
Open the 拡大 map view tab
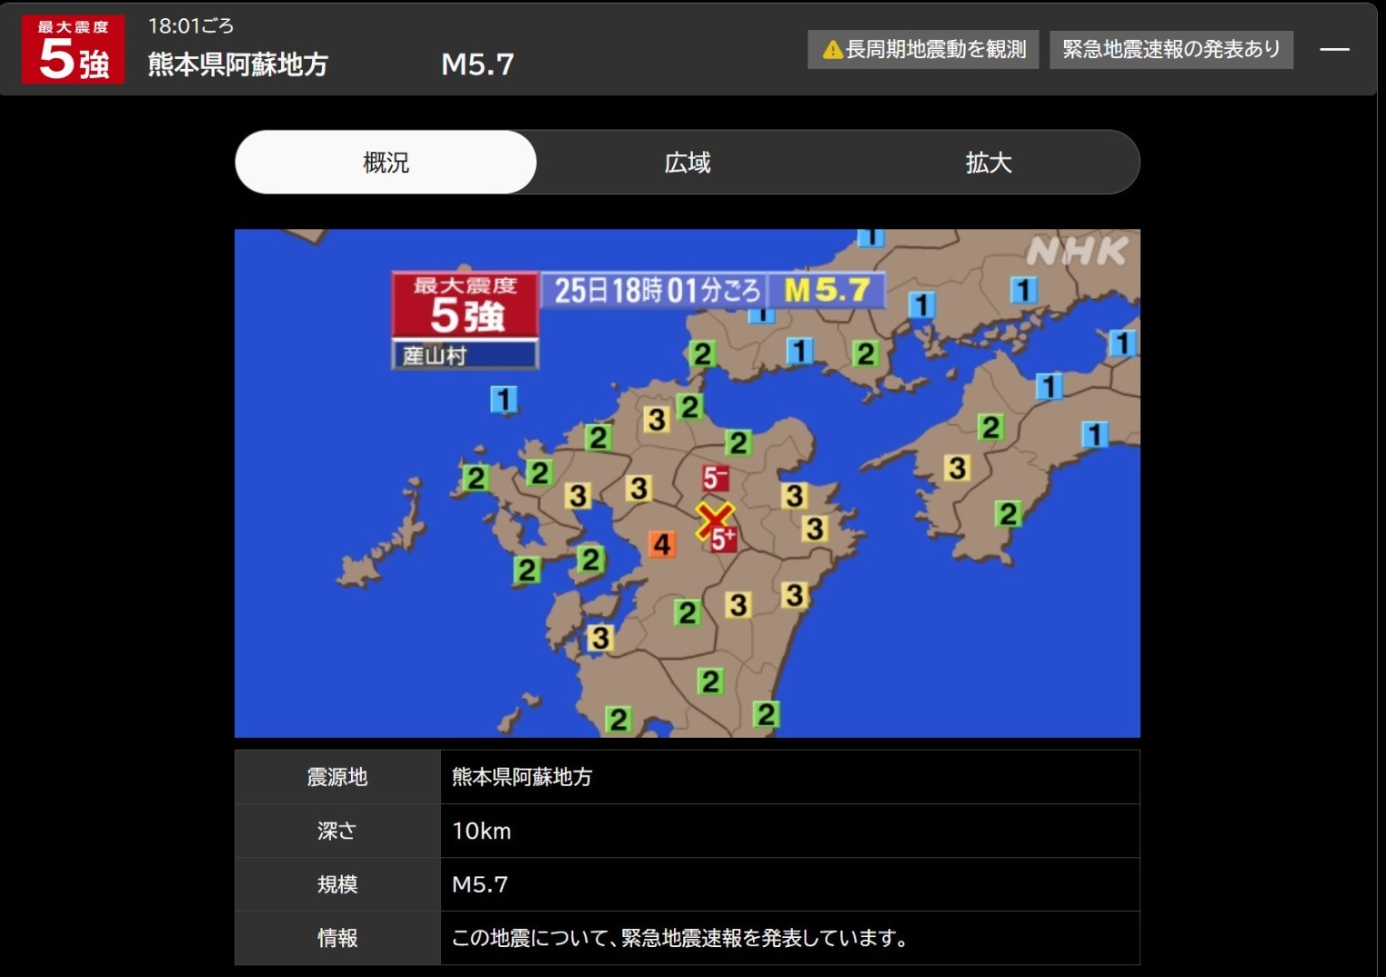click(x=989, y=163)
